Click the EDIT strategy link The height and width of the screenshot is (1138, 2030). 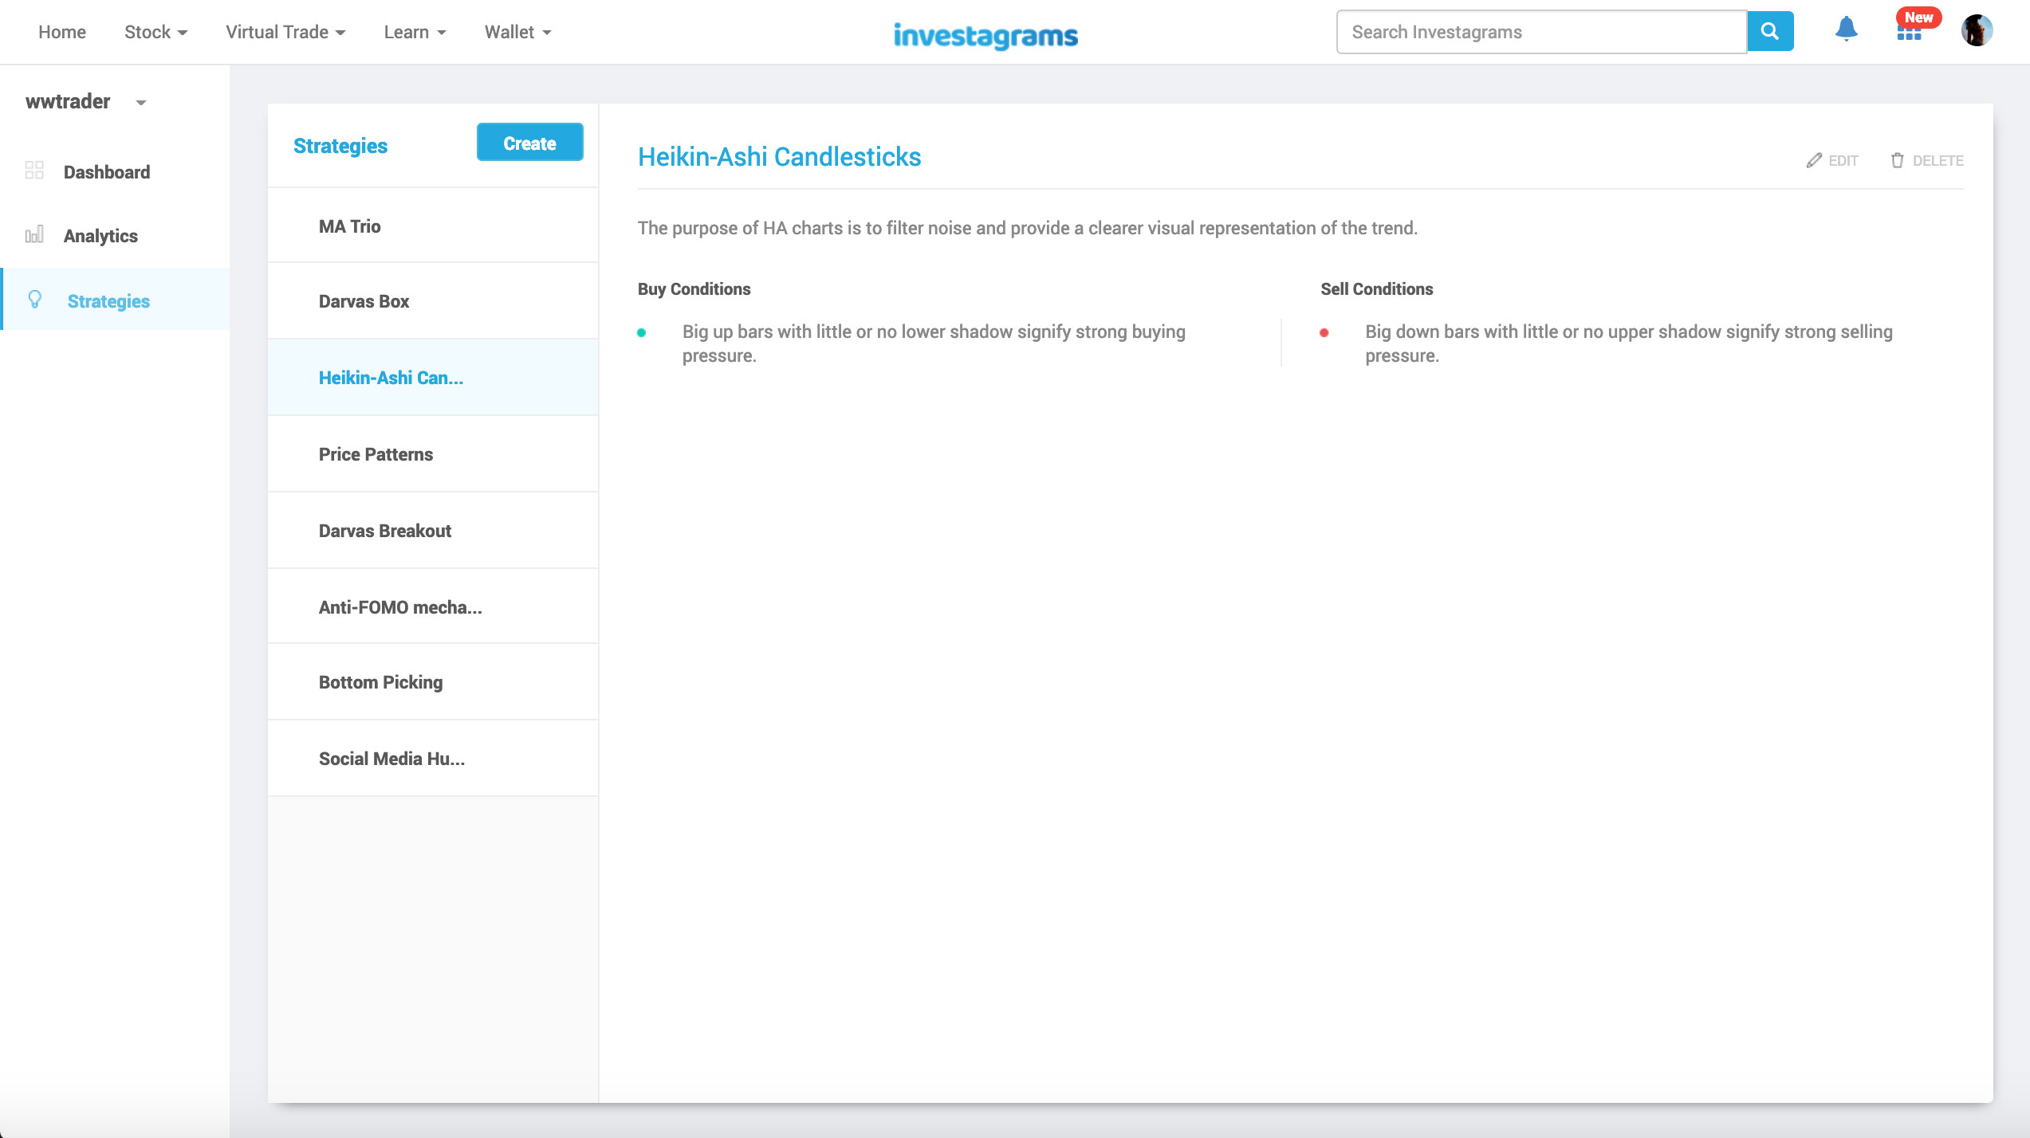point(1832,160)
